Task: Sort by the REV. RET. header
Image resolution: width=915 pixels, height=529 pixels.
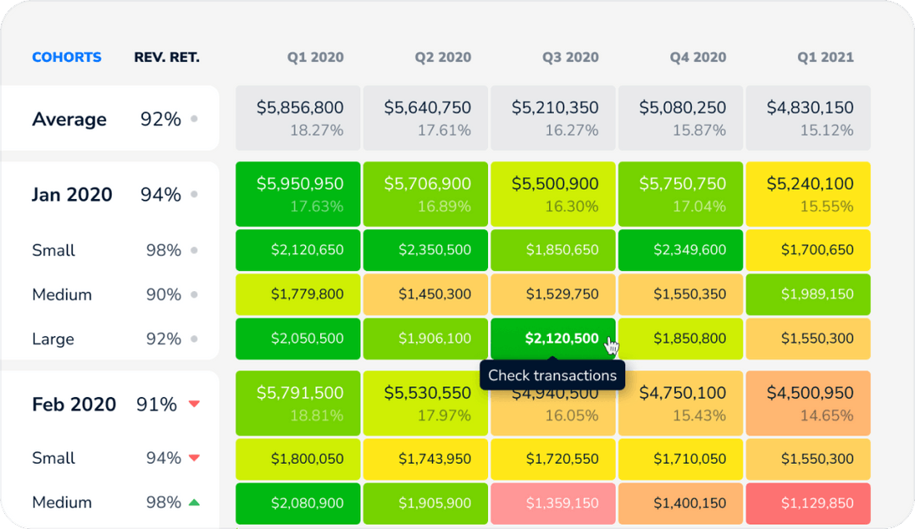Action: 165,57
